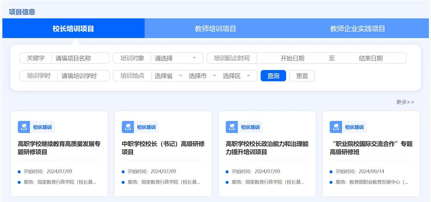
Task: Open the “职业院校国际交流合作”专题高级研修班 title
Action: (x=371, y=148)
